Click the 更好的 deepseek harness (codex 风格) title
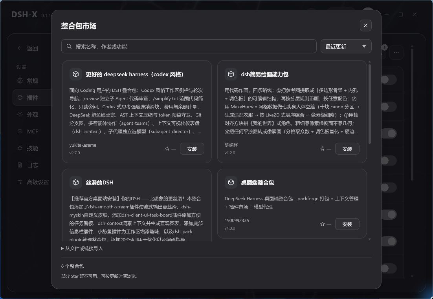The height and width of the screenshot is (299, 433). [x=134, y=74]
